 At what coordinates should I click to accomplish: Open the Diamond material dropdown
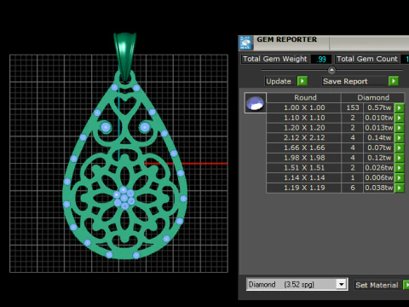(341, 284)
